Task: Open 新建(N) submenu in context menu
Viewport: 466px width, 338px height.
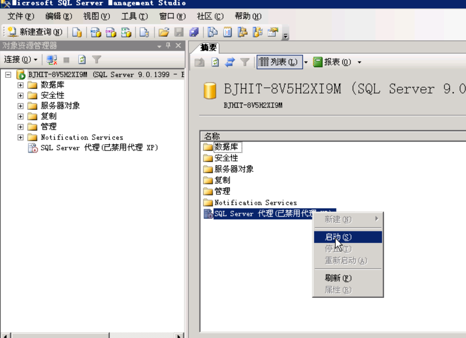Action: click(x=348, y=219)
